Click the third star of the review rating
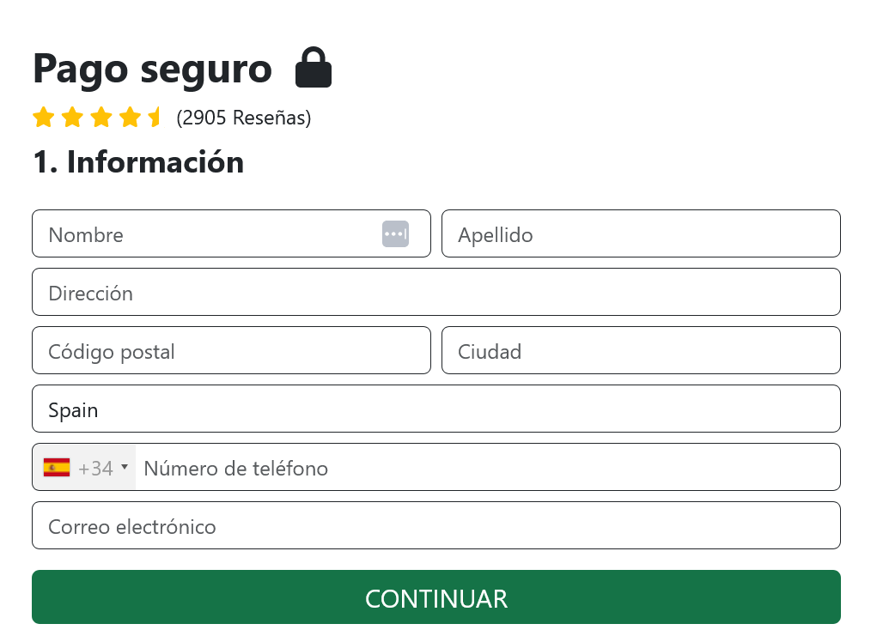Viewport: 877px width, 636px height. pos(100,117)
